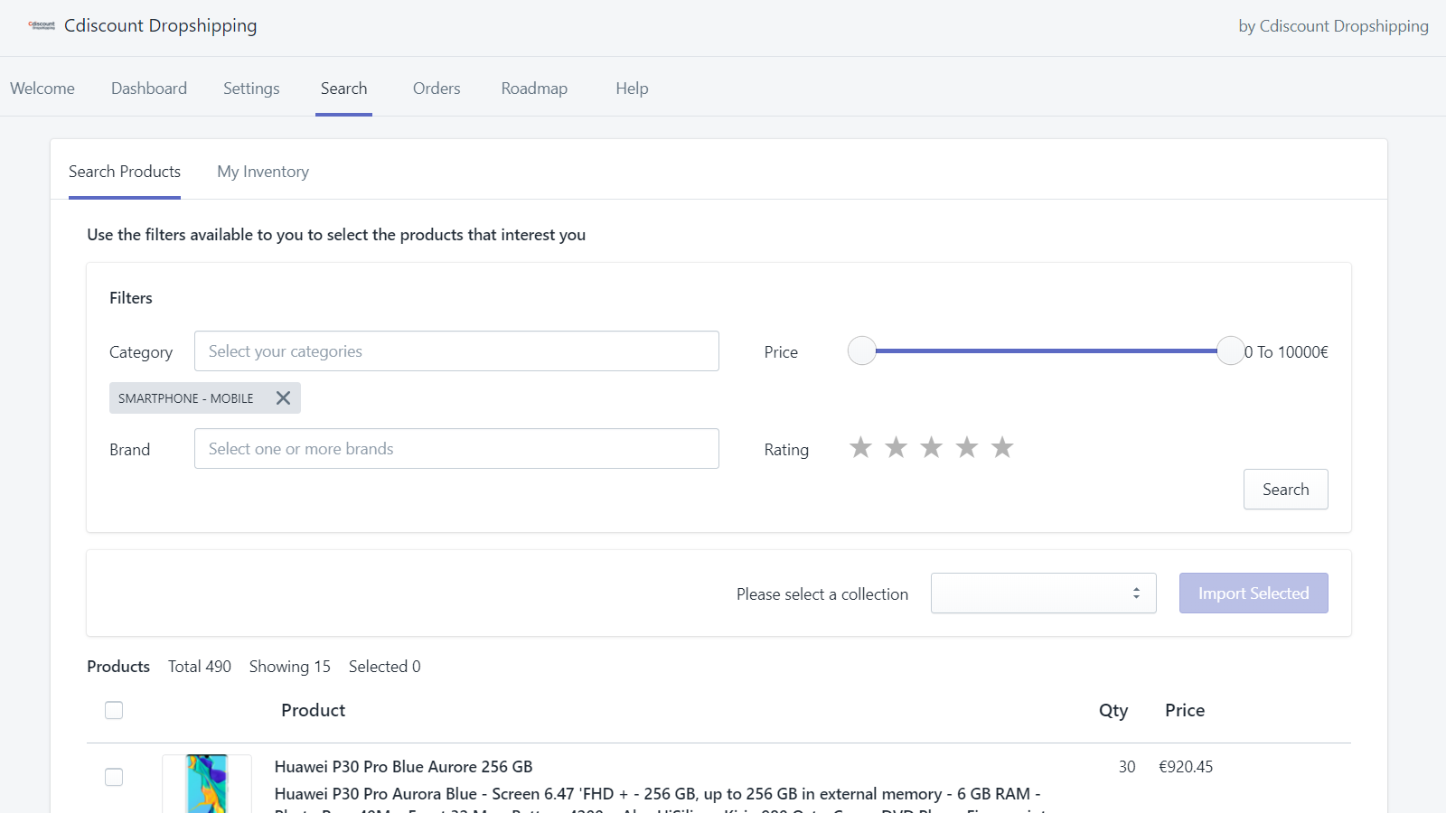
Task: Click the Total 490 count text
Action: (x=200, y=667)
